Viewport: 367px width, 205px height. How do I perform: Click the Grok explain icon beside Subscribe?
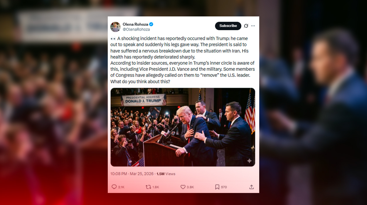(246, 26)
